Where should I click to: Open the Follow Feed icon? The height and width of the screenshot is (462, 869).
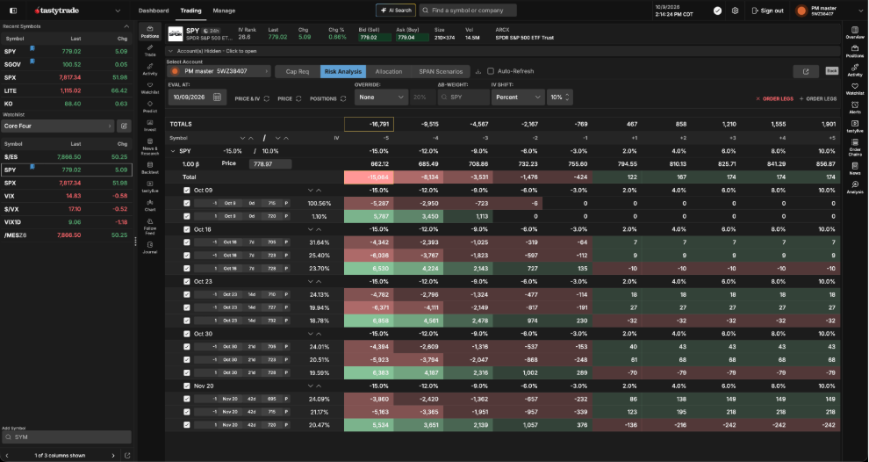pyautogui.click(x=149, y=227)
